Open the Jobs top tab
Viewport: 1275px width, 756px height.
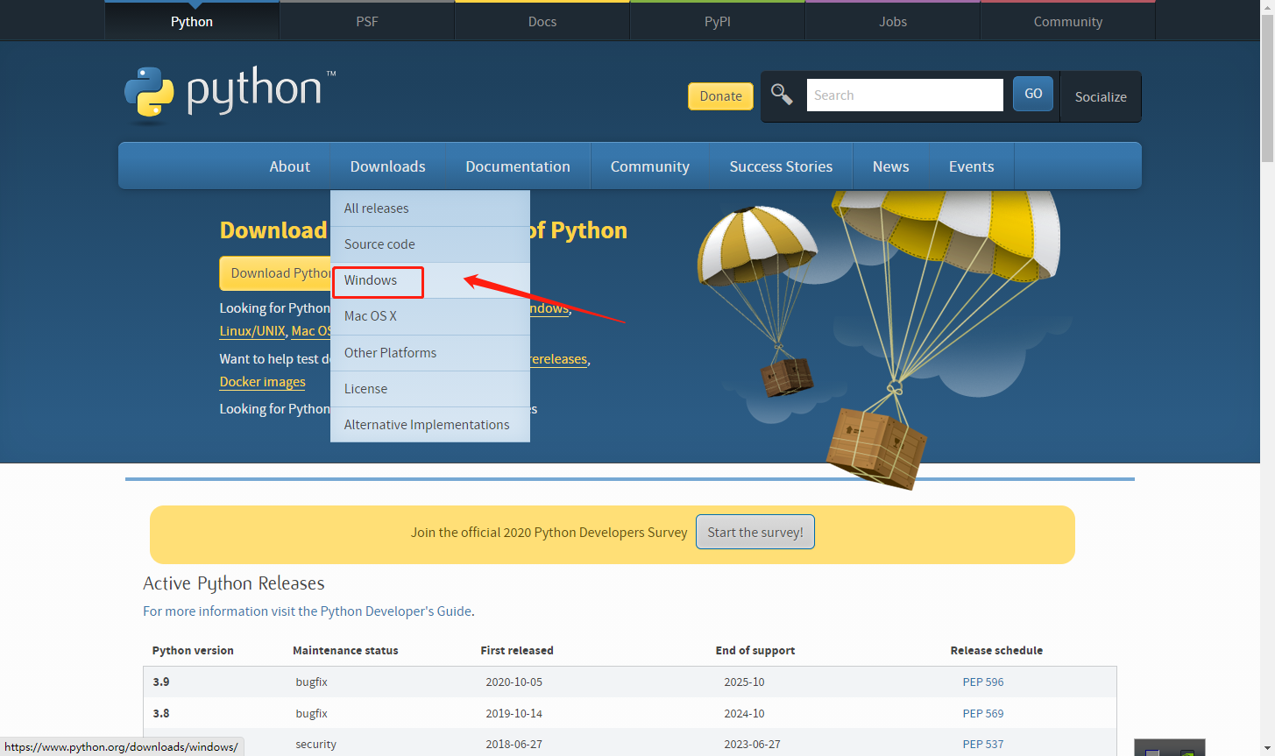[893, 21]
